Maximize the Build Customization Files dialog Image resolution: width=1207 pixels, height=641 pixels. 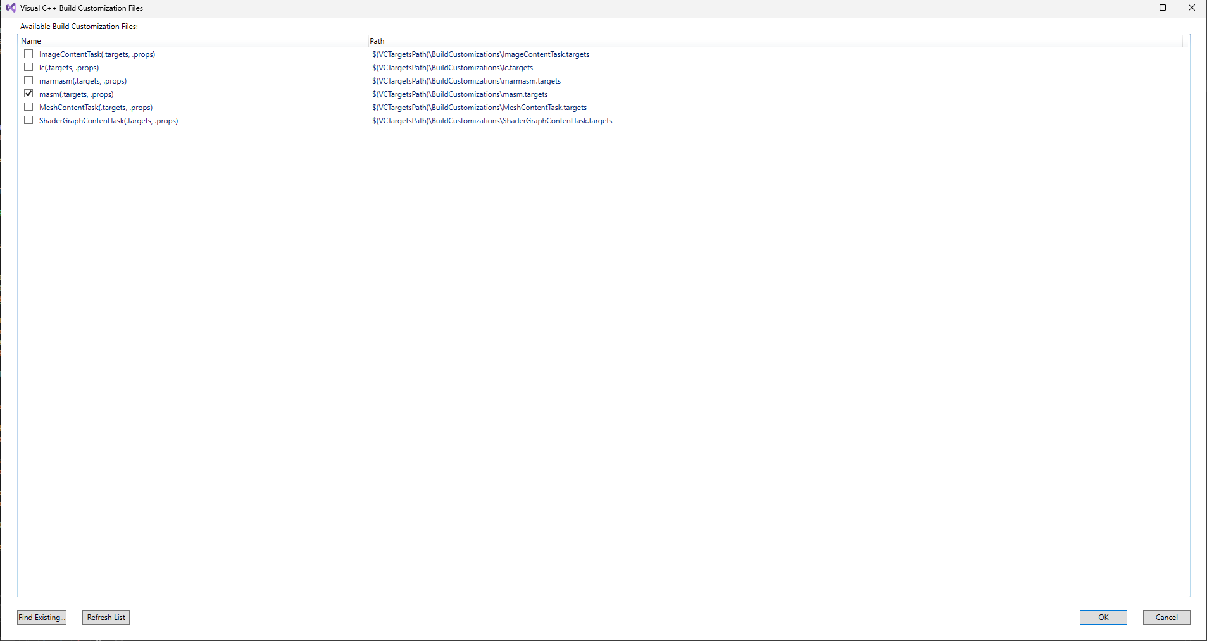(1163, 8)
